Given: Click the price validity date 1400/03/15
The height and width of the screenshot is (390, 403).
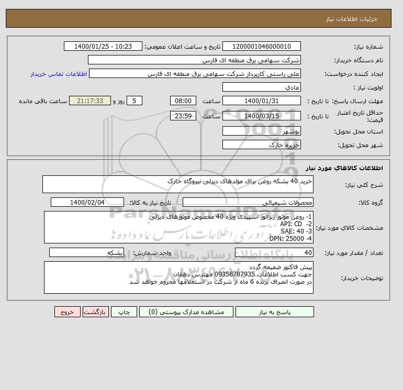Looking at the screenshot, I should (261, 116).
